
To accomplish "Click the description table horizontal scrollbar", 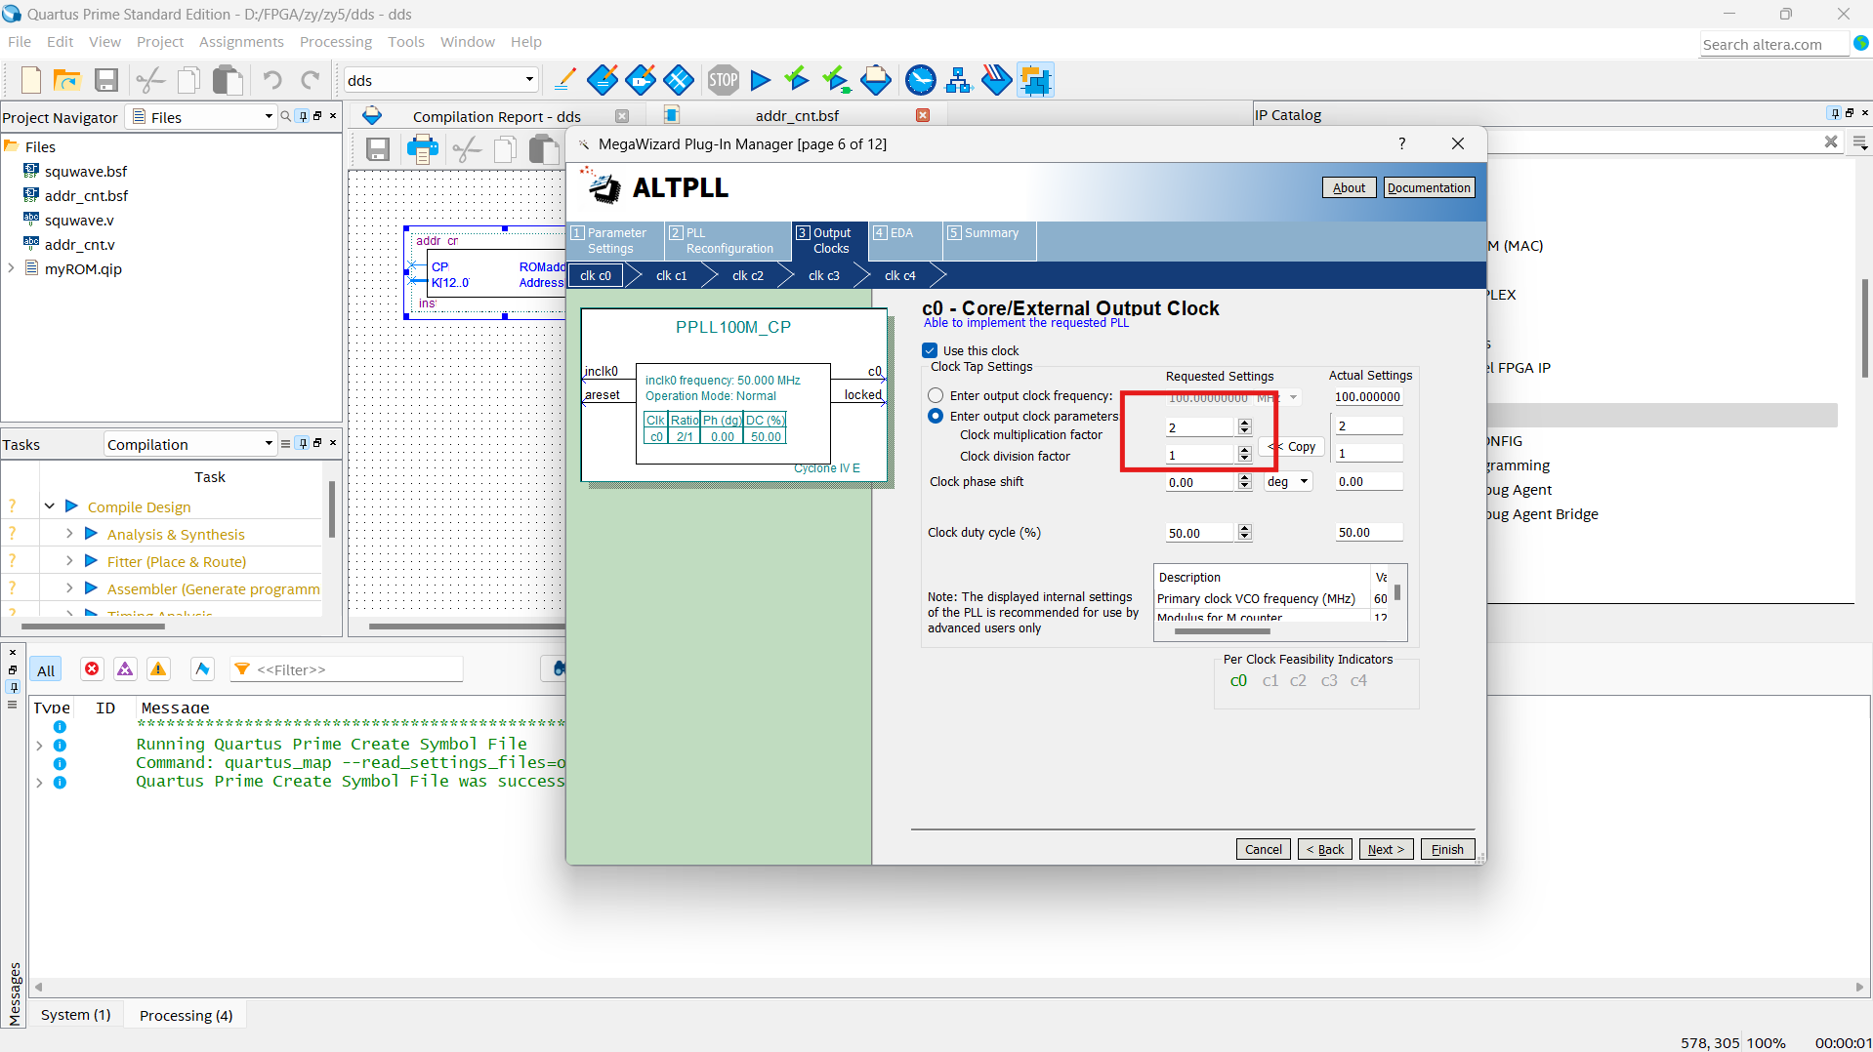I will tap(1221, 631).
